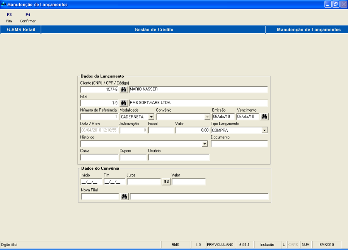This screenshot has height=250, width=348.
Task: Expand the Histórico dropdown list
Action: 205,144
